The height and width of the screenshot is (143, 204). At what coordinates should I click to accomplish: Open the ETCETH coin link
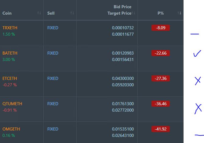pyautogui.click(x=10, y=78)
